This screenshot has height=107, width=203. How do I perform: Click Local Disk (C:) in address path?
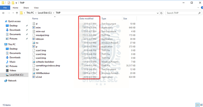[x=45, y=13]
